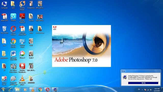Launch the Brother Creative Center shortcut
Viewport: 163px width, 92px height.
click(4, 80)
